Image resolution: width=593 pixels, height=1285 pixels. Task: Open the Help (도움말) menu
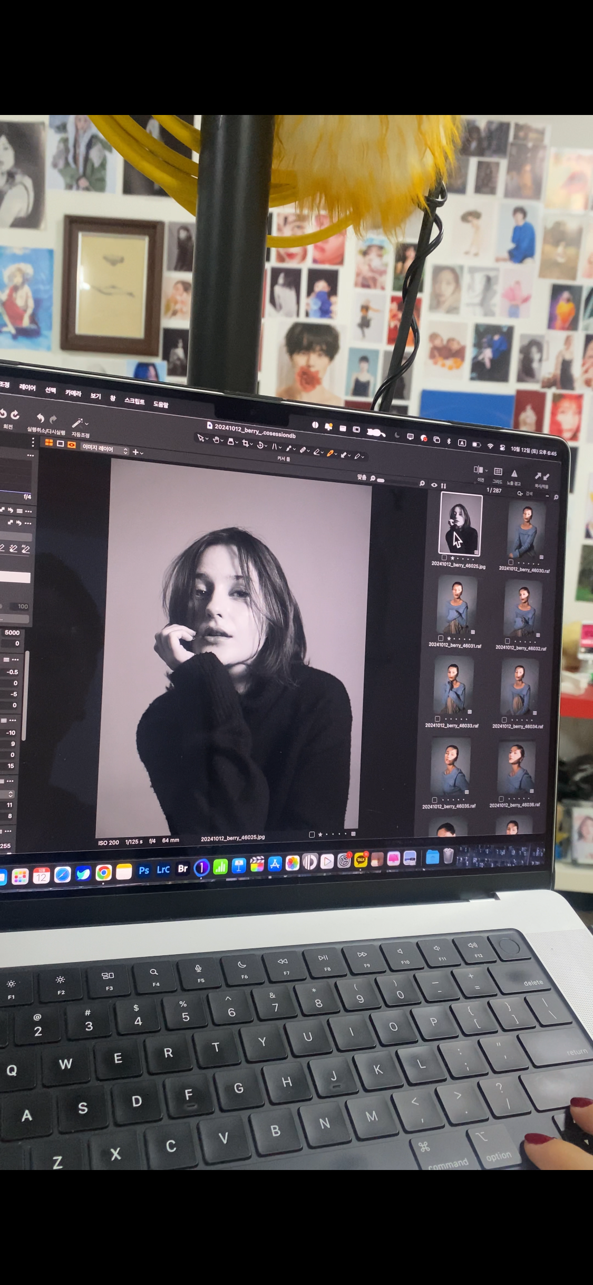(x=161, y=404)
